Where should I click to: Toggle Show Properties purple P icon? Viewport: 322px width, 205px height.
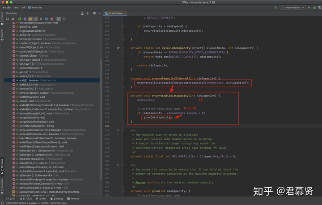(25, 19)
